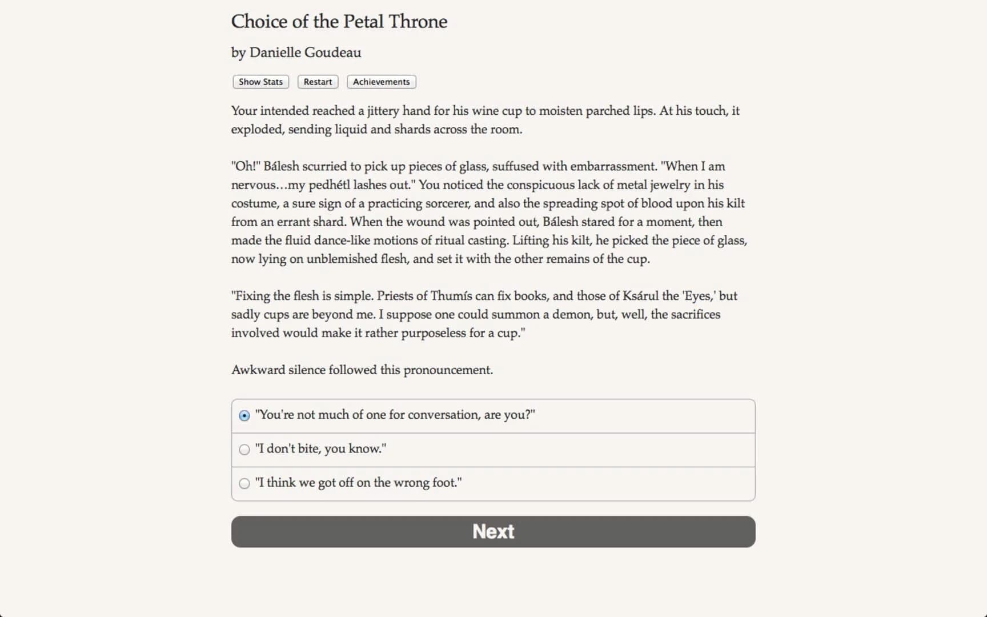Click the "I don't bite" choice text
Screen dimensions: 987x617
320,449
